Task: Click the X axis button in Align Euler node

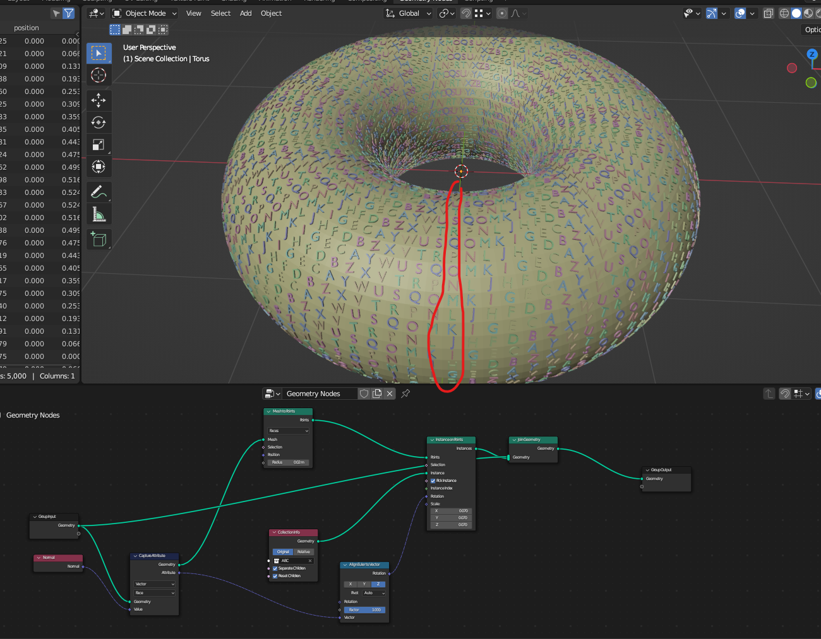Action: point(351,584)
